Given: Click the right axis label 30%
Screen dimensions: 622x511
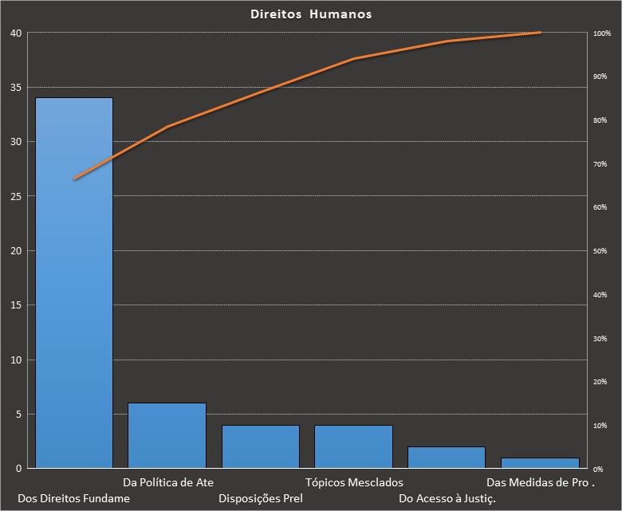Looking at the screenshot, I should click(x=600, y=339).
